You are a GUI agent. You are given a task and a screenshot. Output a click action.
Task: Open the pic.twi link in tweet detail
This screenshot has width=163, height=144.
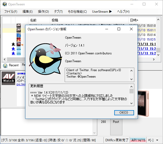[21, 84]
